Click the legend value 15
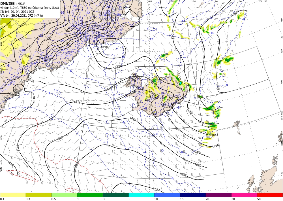The width and height of the screenshot is (283, 201). point(182,199)
